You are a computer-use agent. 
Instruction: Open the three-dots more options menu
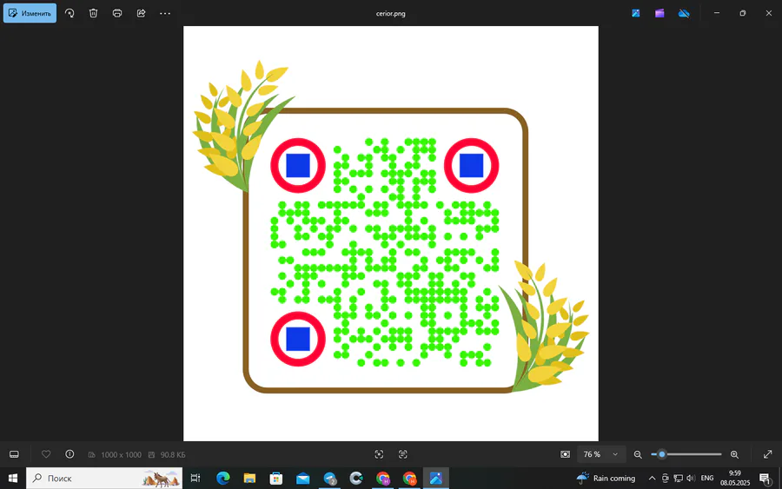(165, 13)
